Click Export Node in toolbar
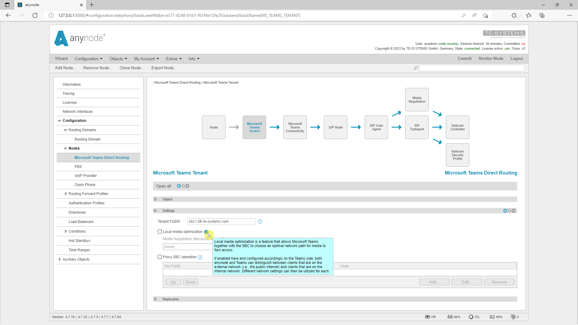This screenshot has height=325, width=578. click(x=164, y=68)
